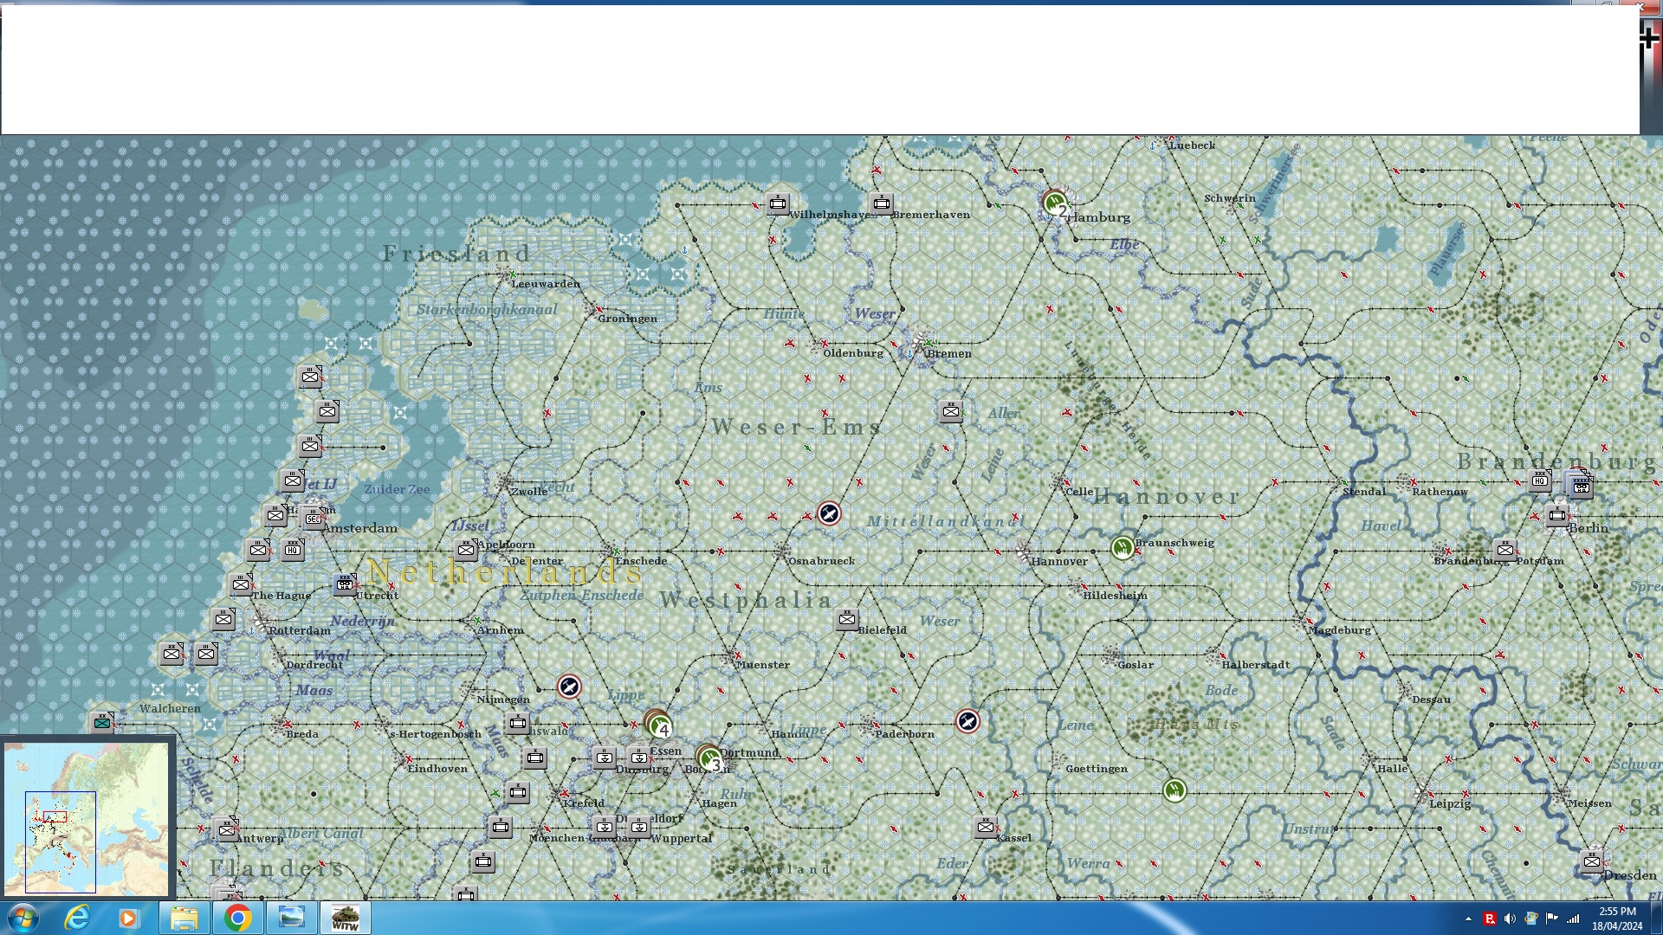This screenshot has width=1663, height=935.
Task: Click the taskbar clock showing 2:55 PM
Action: (1616, 918)
